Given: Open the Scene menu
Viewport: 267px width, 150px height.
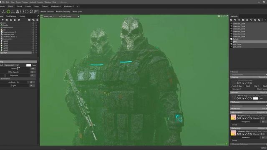Looking at the screenshot, I should pyautogui.click(x=18, y=2).
